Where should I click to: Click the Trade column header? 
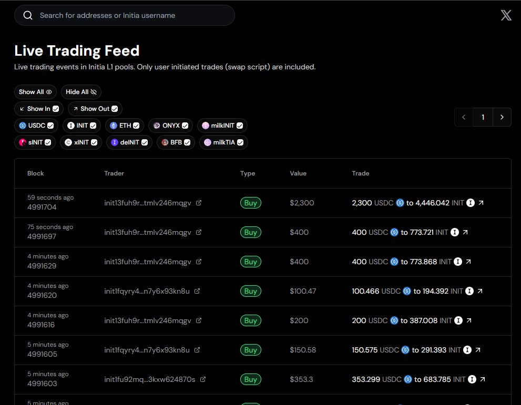tap(361, 173)
